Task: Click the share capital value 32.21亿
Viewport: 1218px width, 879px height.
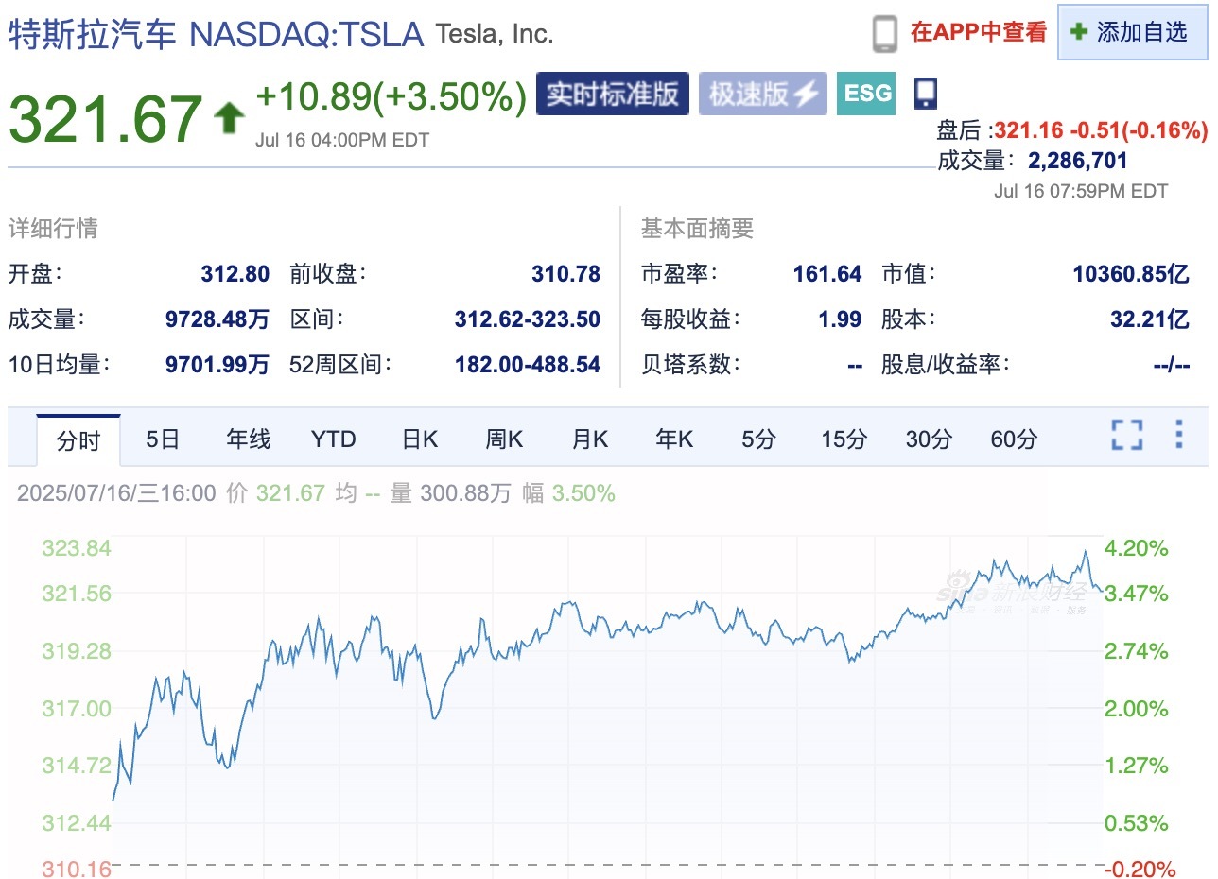Action: pos(1150,319)
